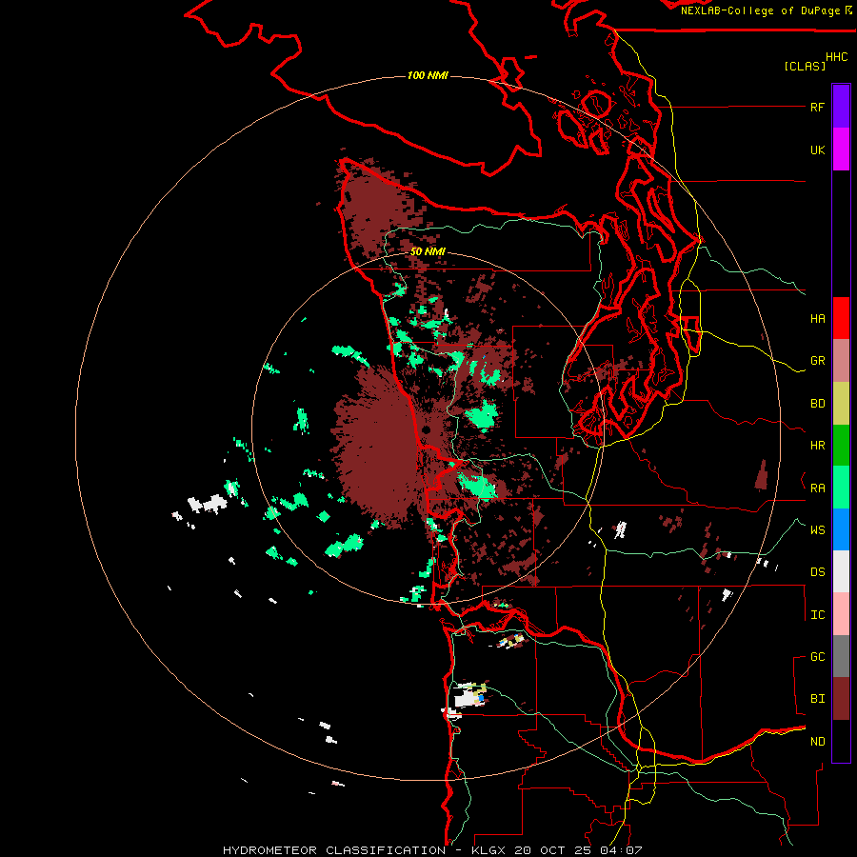Click the light pink IC legend swatch

(x=841, y=614)
